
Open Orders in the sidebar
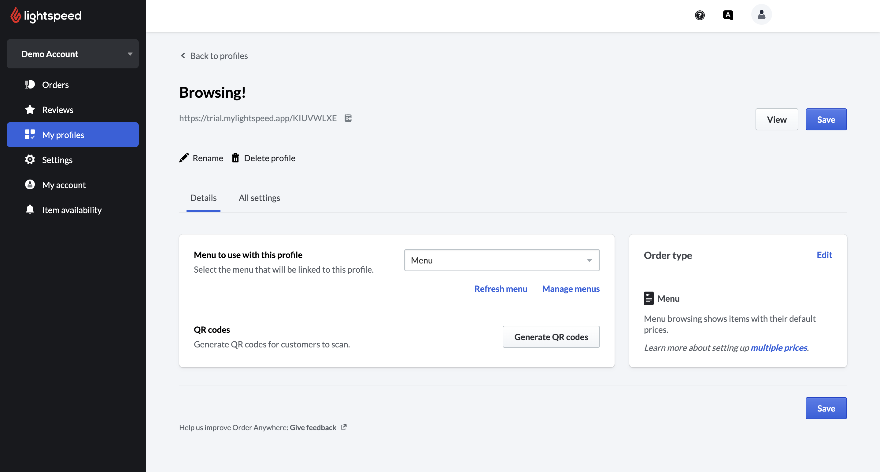pos(55,85)
